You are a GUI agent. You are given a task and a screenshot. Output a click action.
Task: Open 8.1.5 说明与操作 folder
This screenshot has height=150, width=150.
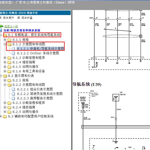point(25,67)
